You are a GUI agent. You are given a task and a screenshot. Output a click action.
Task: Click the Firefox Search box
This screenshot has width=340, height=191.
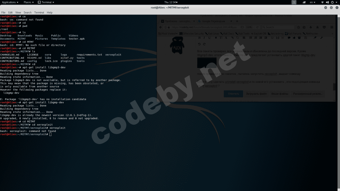coord(278,27)
